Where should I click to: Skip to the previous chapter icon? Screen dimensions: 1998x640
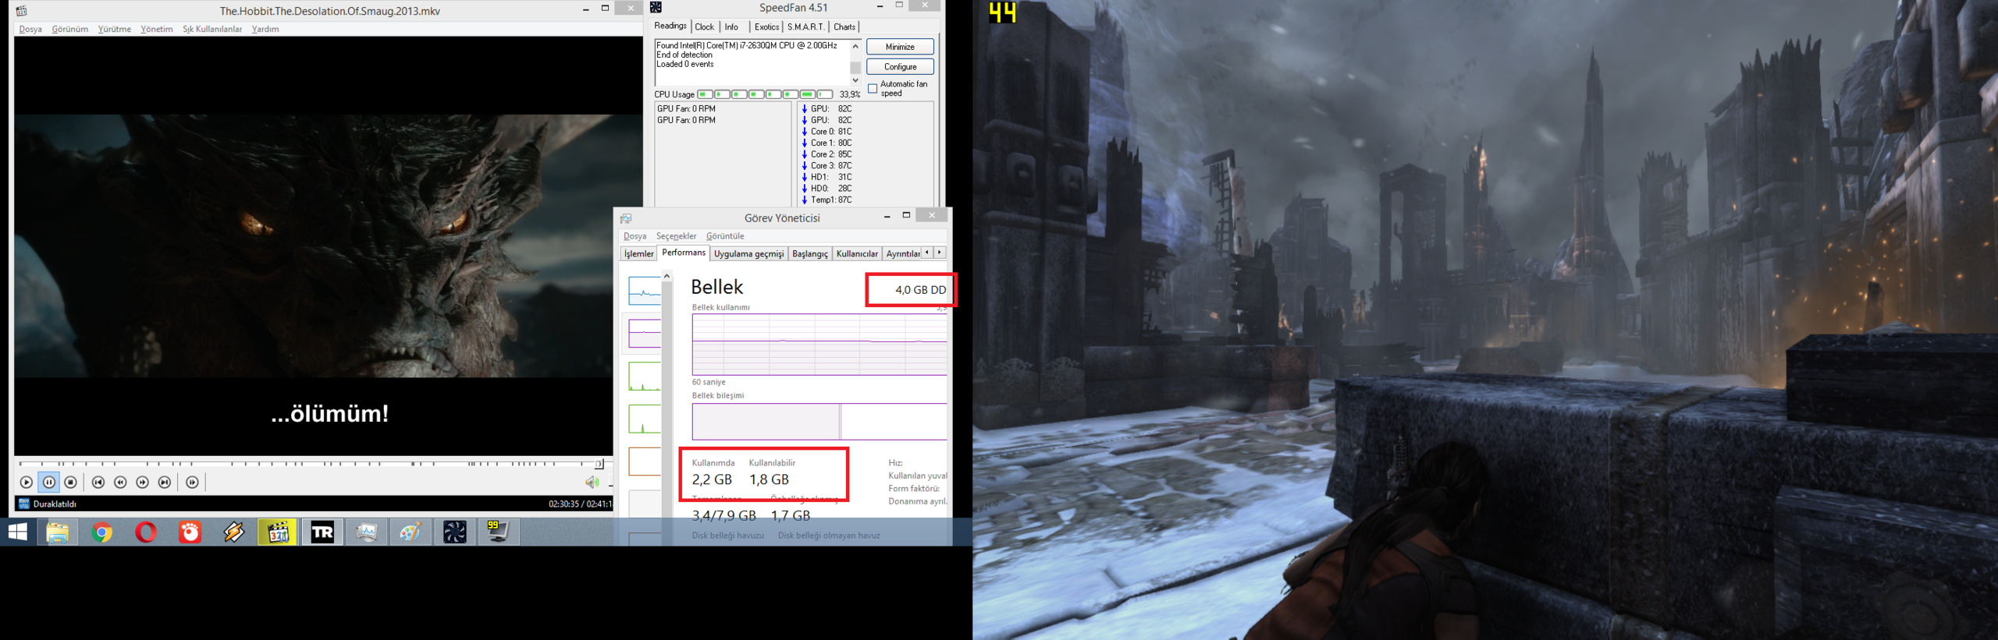pyautogui.click(x=98, y=483)
